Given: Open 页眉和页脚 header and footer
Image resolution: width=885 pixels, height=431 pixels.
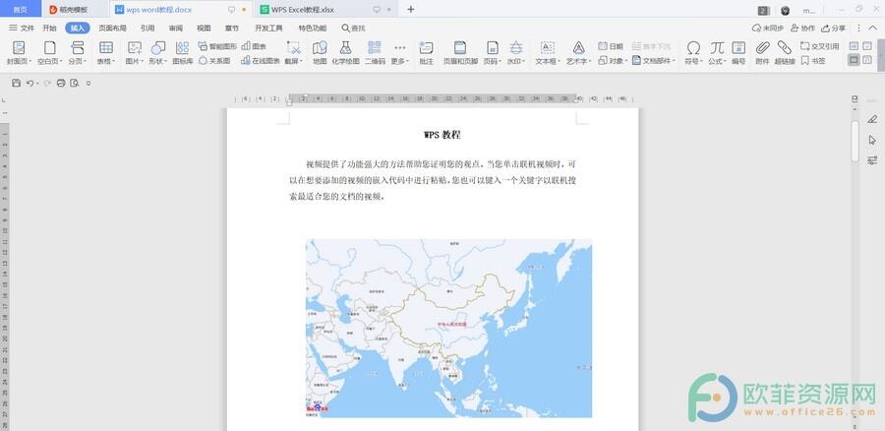Looking at the screenshot, I should pyautogui.click(x=460, y=52).
